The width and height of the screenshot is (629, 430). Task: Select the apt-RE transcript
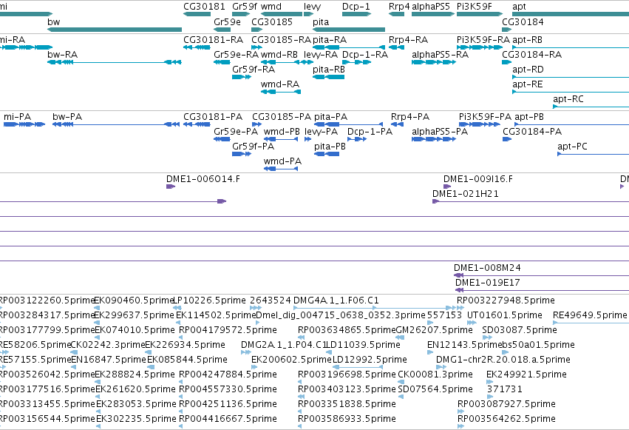point(571,92)
